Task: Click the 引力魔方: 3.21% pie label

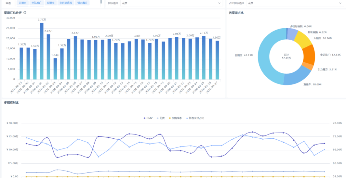Action: (327, 70)
